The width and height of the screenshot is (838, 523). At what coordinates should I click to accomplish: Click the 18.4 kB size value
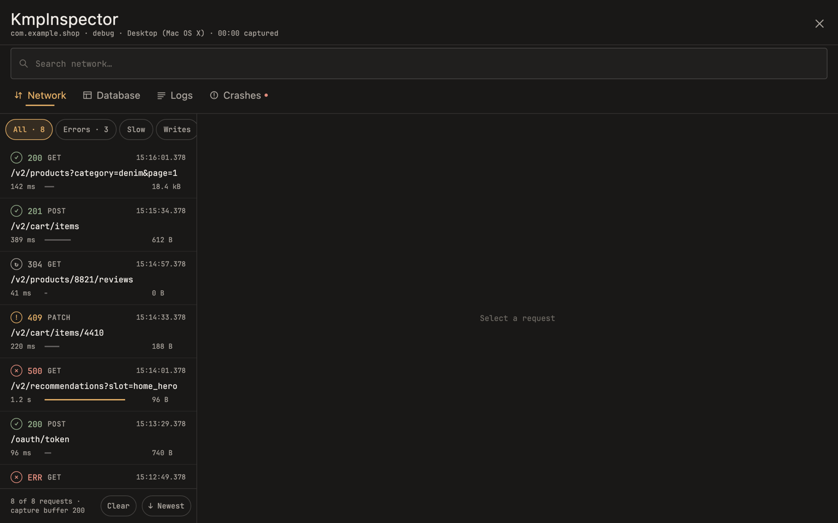point(166,187)
